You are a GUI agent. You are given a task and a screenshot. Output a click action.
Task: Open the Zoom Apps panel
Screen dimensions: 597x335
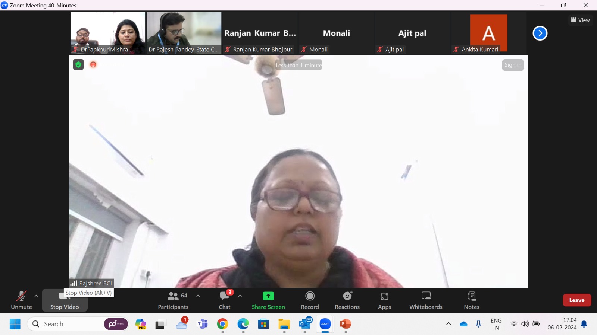point(384,300)
